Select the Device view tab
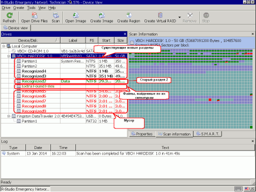This screenshot has height=192, width=256. [x=15, y=28]
